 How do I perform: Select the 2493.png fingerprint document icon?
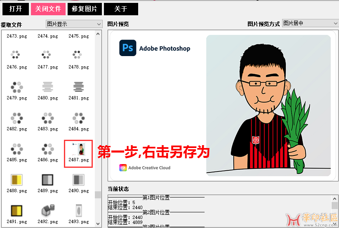click(x=79, y=211)
